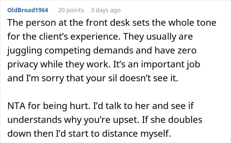The image size is (231, 143).
Task: Click the word sil in the comment
Action: click(x=113, y=78)
